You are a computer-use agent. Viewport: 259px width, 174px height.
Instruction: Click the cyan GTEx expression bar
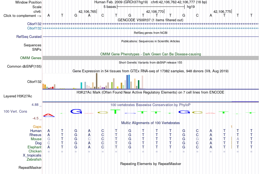click(x=81, y=85)
